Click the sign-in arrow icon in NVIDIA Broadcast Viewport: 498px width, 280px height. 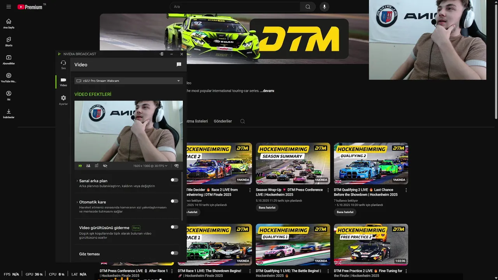pos(161,54)
